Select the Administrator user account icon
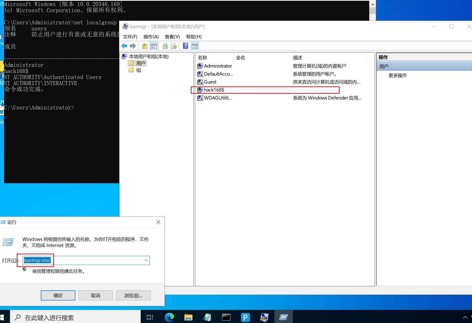The height and width of the screenshot is (323, 472). [x=200, y=66]
